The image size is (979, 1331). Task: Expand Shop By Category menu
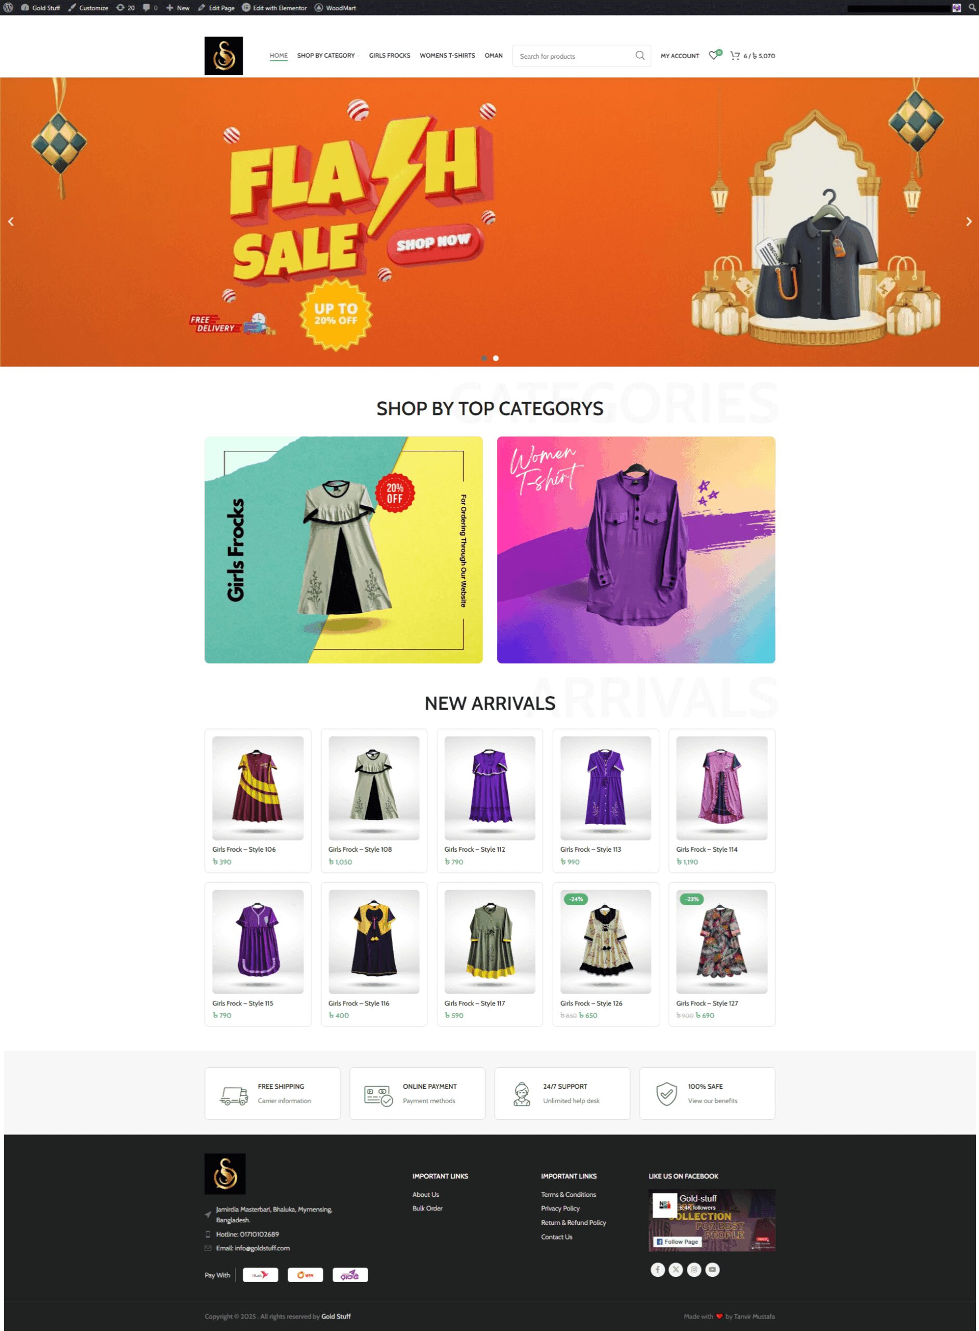[328, 55]
